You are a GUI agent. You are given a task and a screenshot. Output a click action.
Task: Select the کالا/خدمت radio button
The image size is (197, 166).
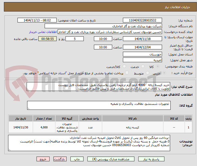[124, 66]
